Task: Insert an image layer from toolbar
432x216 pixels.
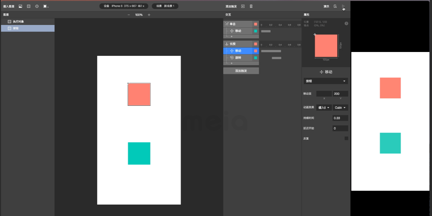Action: [21, 6]
